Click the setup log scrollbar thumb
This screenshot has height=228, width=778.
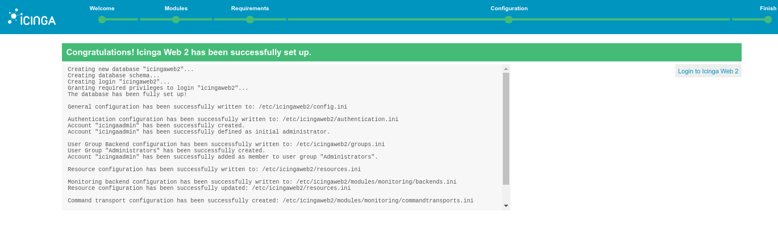pyautogui.click(x=506, y=128)
